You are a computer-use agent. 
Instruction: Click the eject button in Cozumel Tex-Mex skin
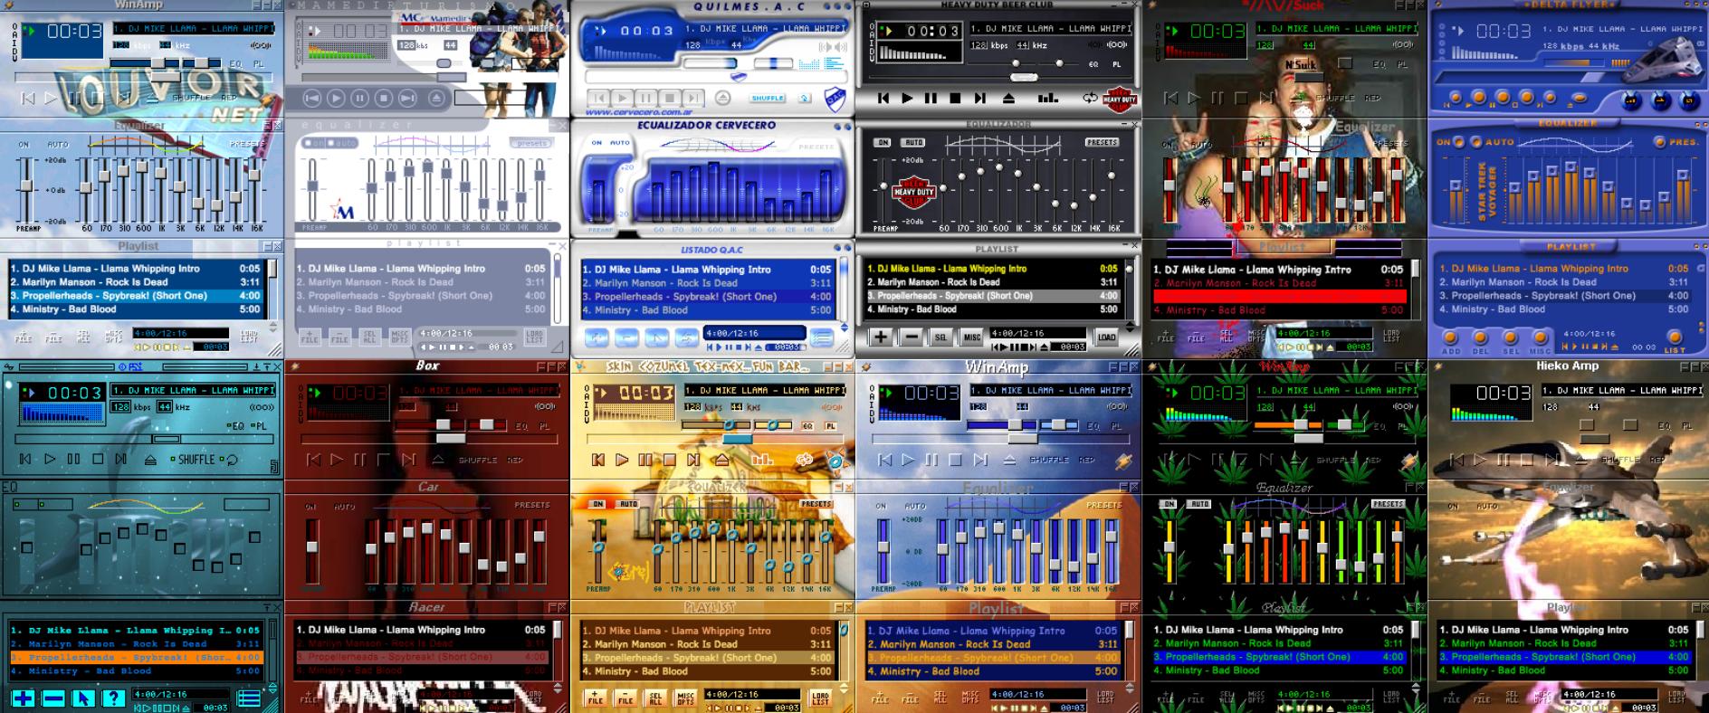(722, 460)
